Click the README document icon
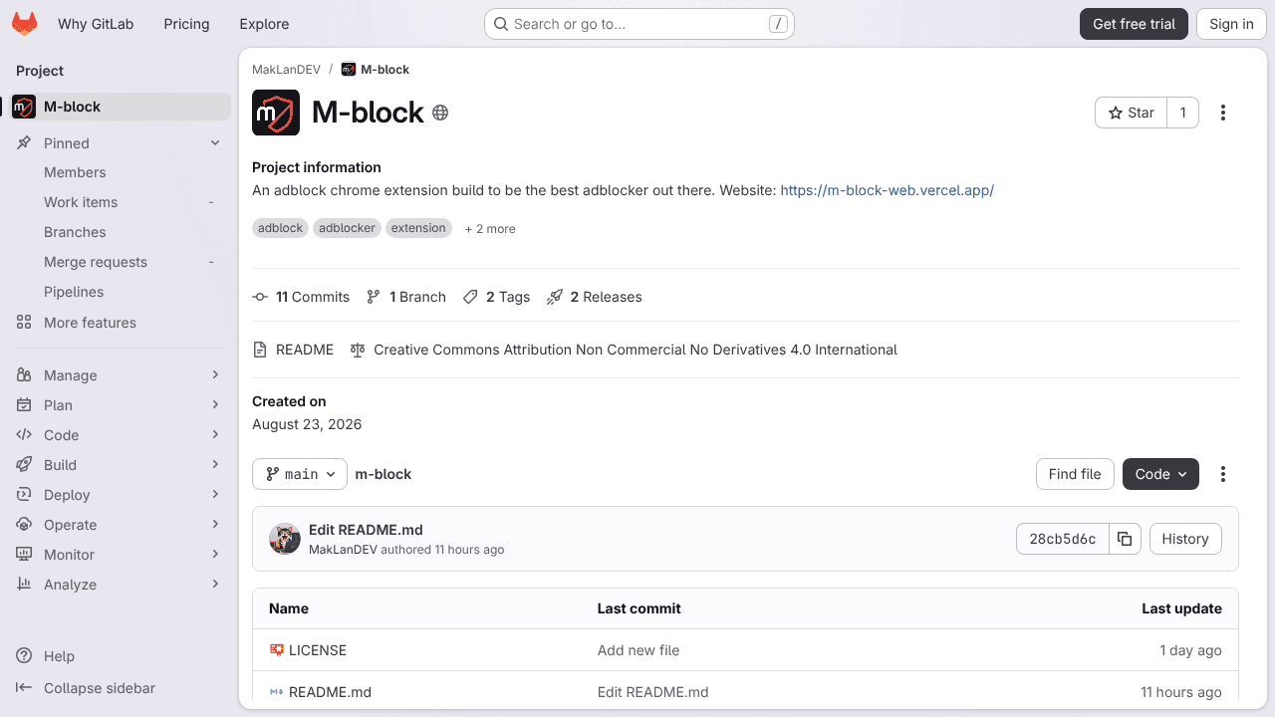 [260, 350]
